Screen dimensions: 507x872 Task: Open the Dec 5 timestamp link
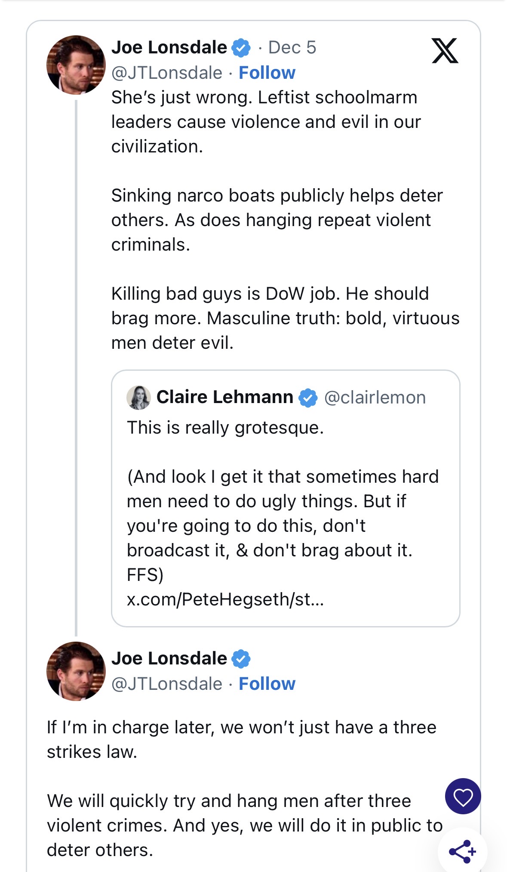[292, 47]
